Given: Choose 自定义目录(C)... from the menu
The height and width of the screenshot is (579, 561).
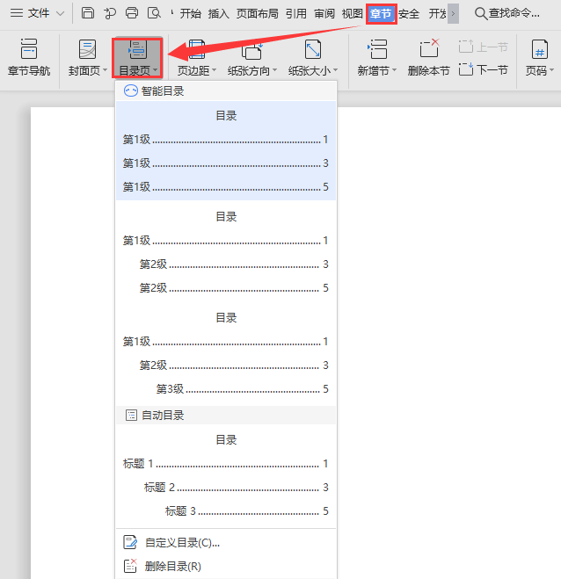Looking at the screenshot, I should coord(182,543).
